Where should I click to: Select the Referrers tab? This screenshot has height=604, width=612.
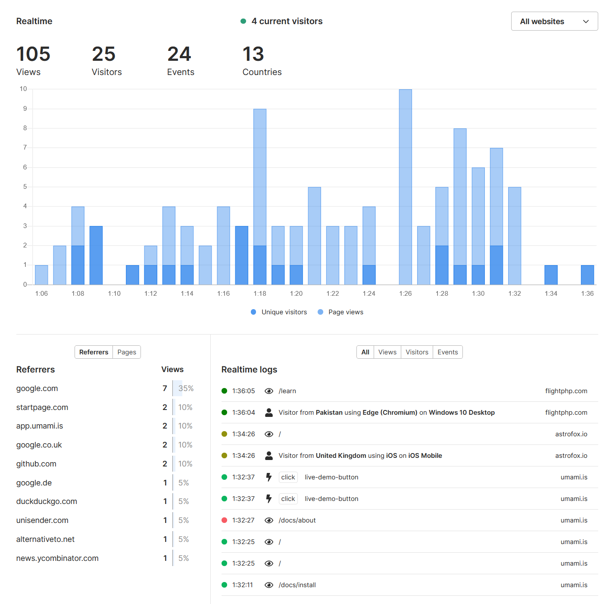94,352
